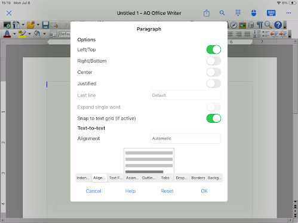Click the Font Color A icon
The height and width of the screenshot is (223, 298).
coord(7,34)
